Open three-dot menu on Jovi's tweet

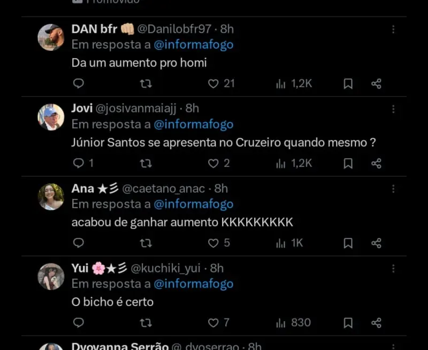tap(393, 109)
